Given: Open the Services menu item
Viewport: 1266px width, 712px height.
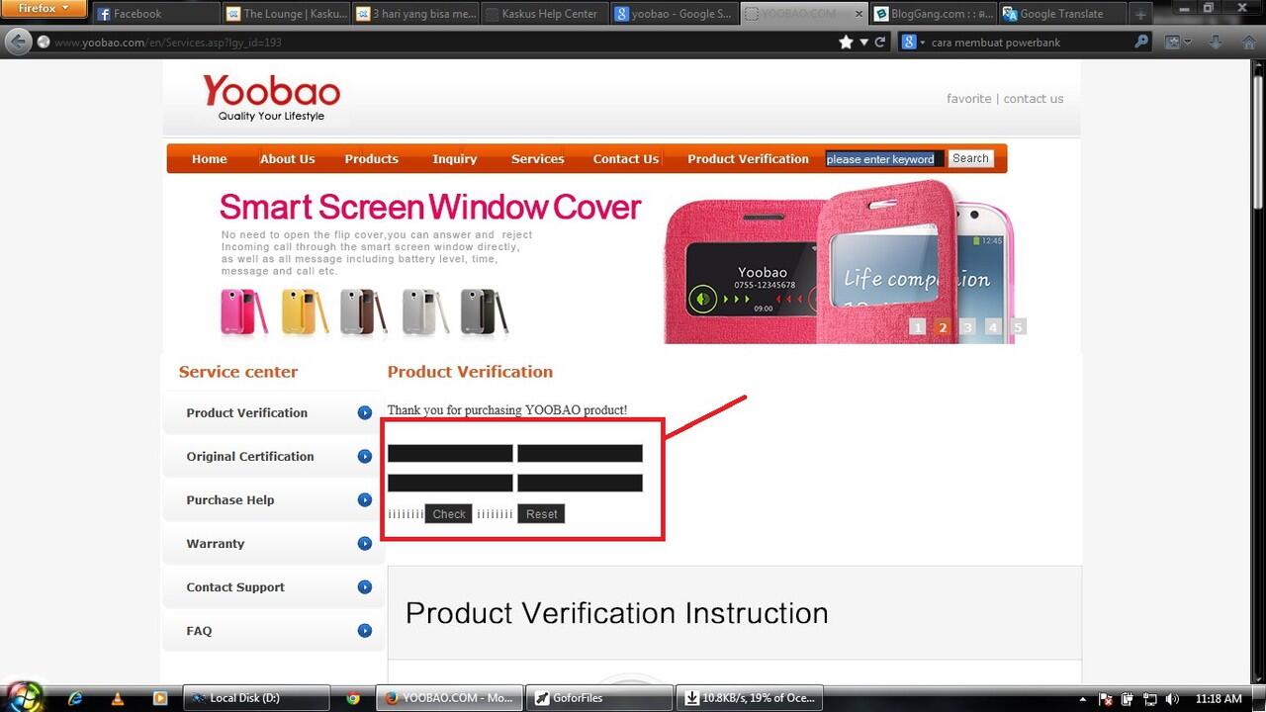Looking at the screenshot, I should (537, 159).
